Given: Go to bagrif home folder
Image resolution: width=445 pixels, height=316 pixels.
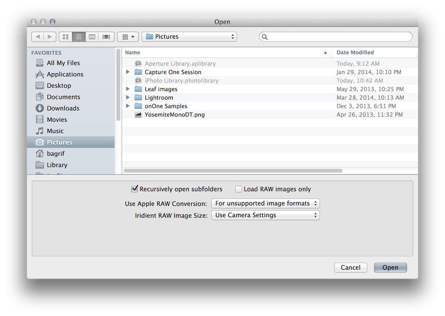Looking at the screenshot, I should tap(56, 154).
